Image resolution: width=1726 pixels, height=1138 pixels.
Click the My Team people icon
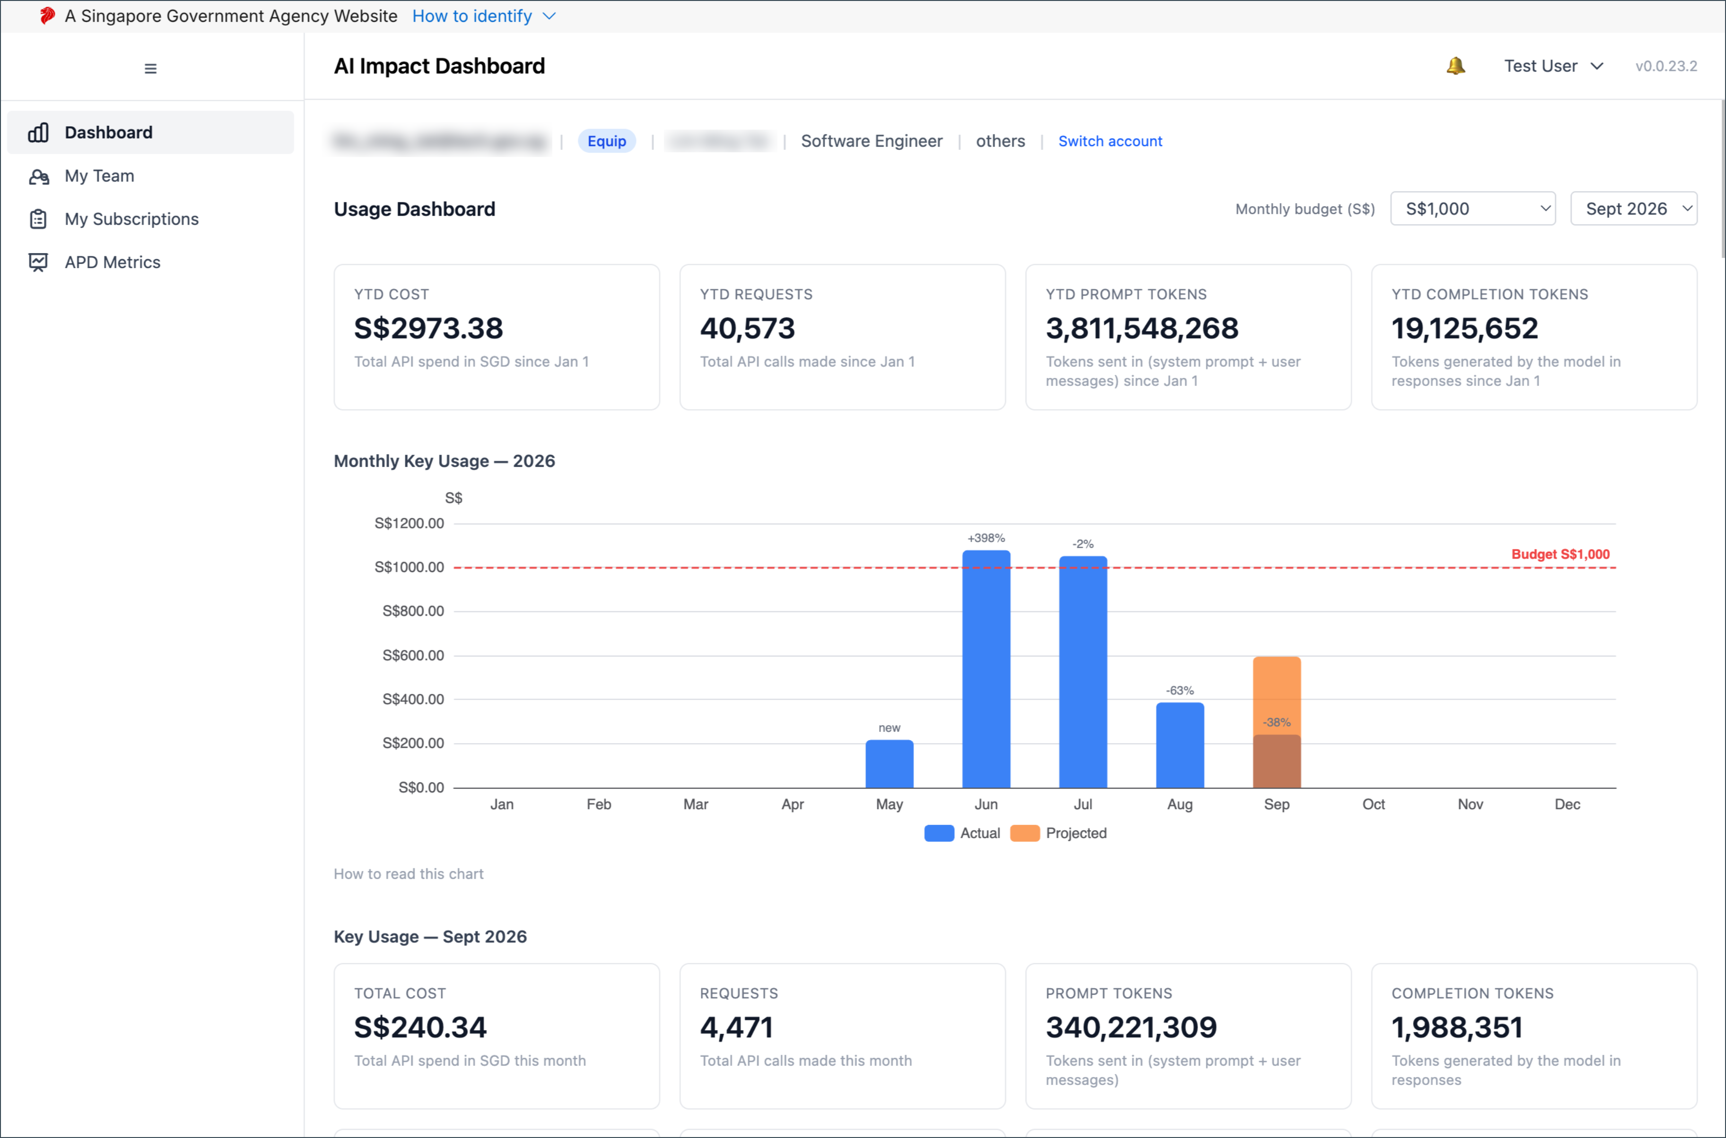38,176
